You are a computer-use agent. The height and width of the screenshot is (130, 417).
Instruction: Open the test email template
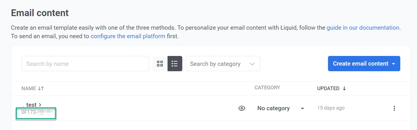(31, 105)
